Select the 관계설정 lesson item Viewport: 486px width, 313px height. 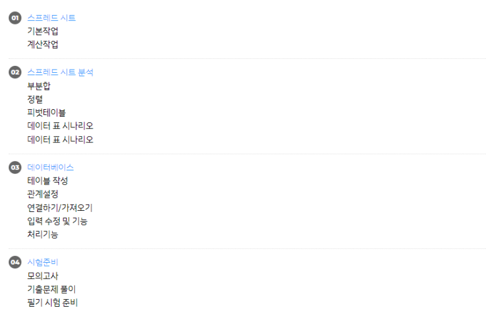[43, 194]
